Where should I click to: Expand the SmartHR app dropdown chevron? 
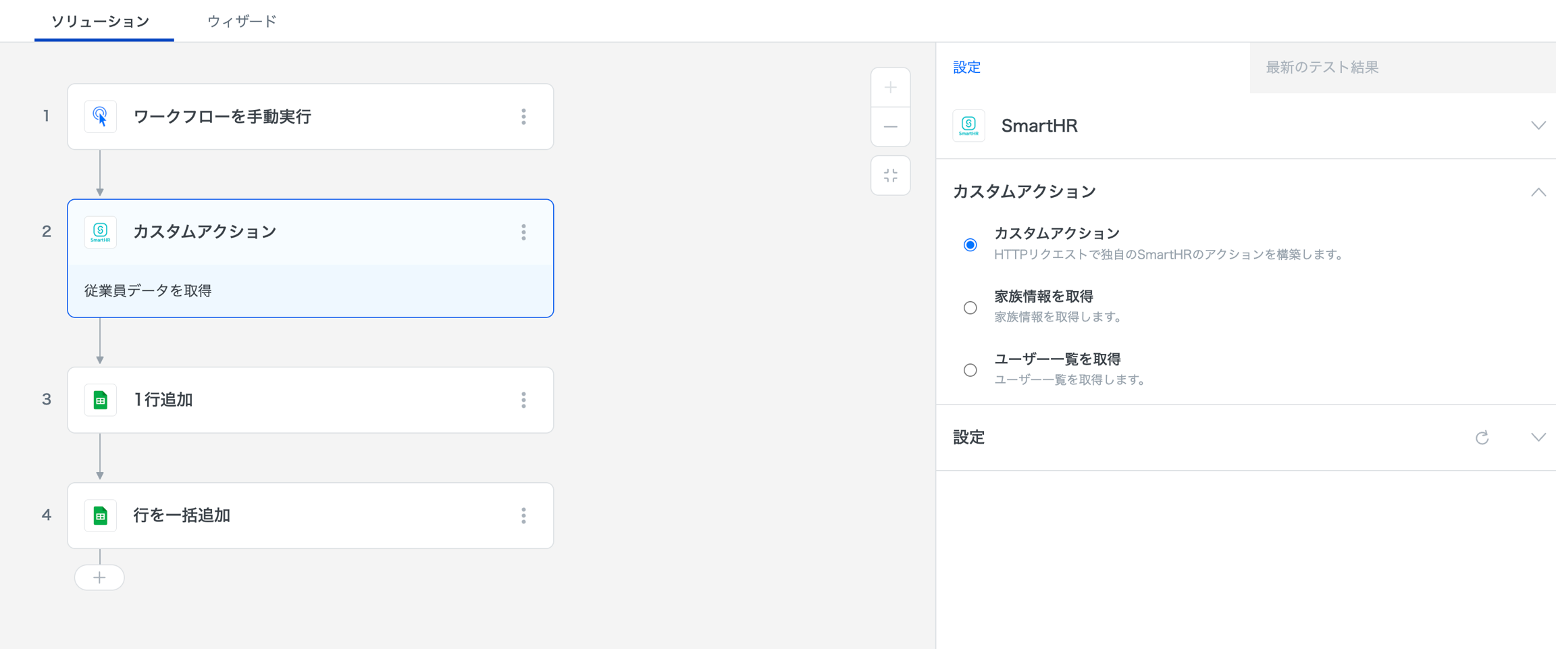(x=1538, y=126)
